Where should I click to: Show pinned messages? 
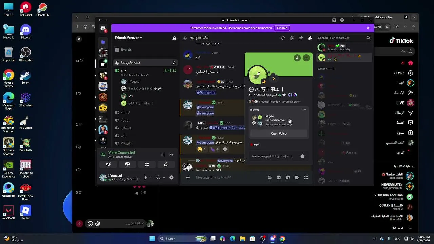301,38
